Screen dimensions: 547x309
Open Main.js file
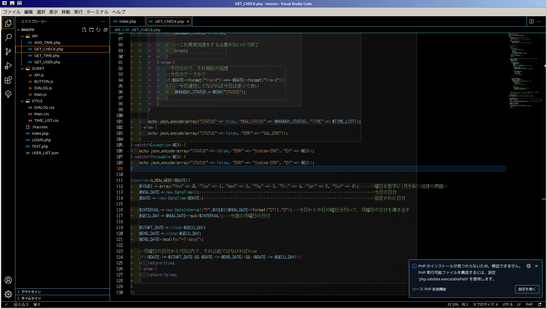pos(63,95)
